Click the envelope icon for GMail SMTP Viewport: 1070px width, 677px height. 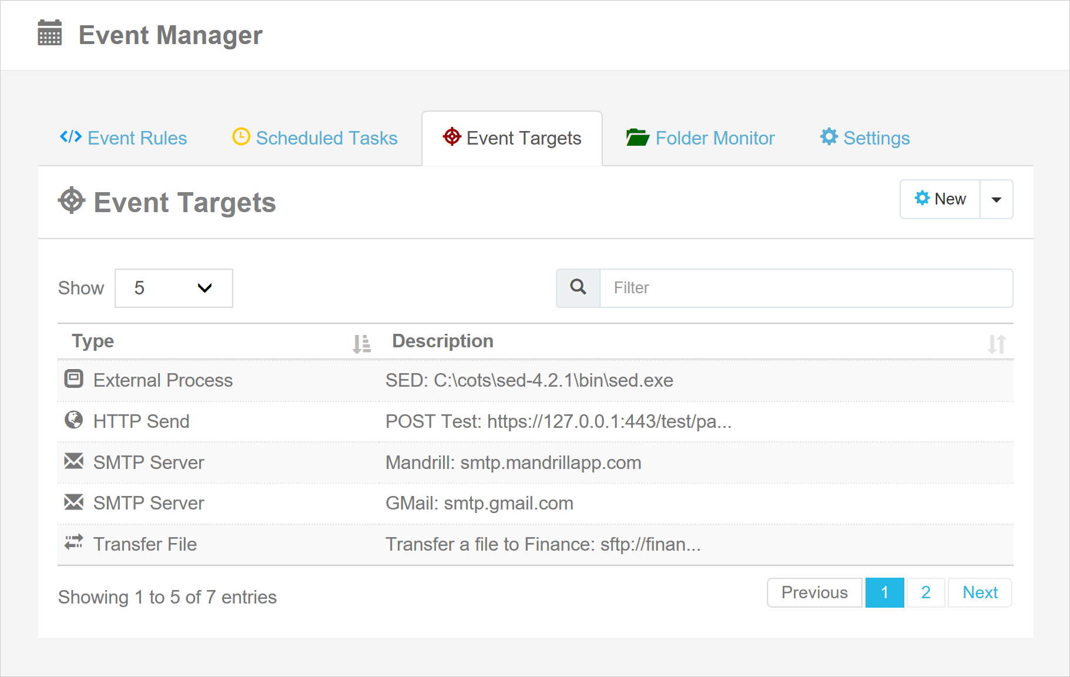(x=73, y=501)
